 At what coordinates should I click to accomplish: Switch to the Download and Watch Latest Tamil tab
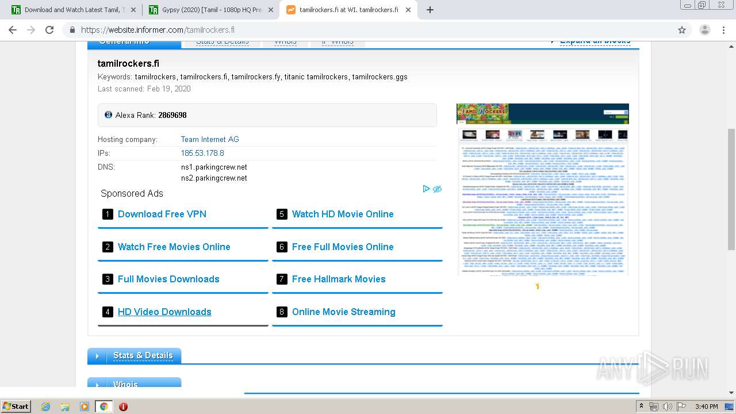point(74,10)
